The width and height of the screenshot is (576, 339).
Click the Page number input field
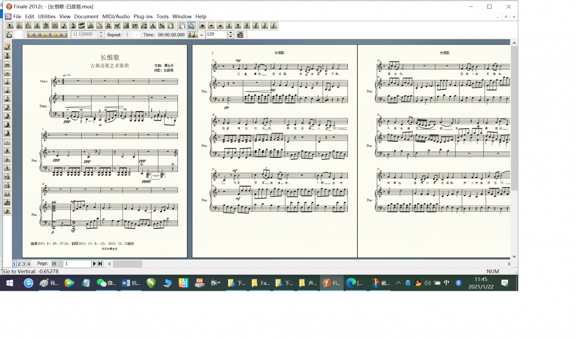(x=77, y=264)
